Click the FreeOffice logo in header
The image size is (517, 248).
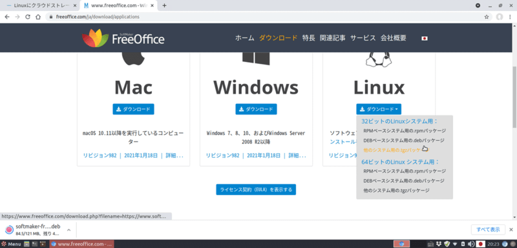(123, 39)
